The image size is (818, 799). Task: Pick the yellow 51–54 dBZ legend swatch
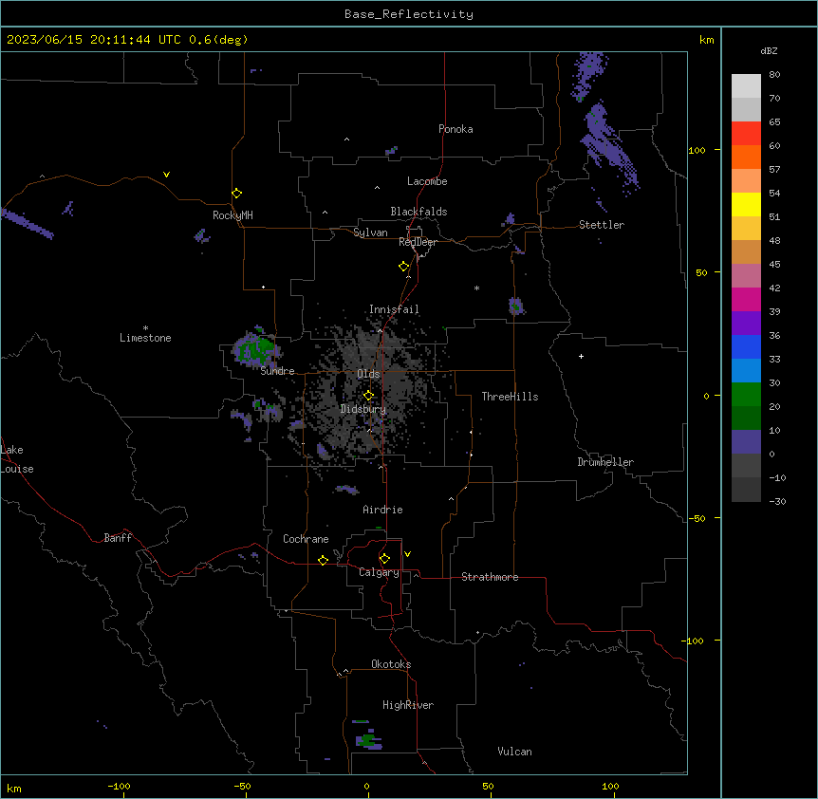[x=746, y=204]
